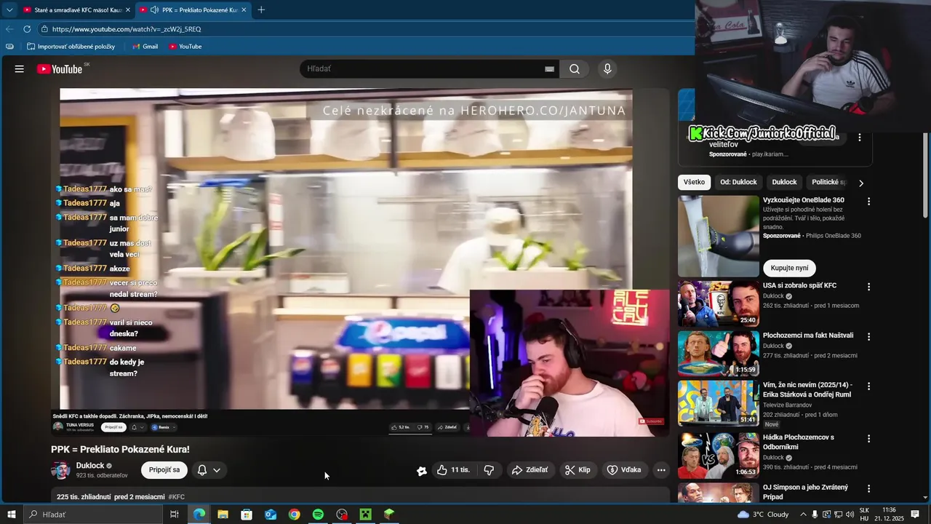Open Task View on the taskbar
The width and height of the screenshot is (931, 524).
click(175, 515)
